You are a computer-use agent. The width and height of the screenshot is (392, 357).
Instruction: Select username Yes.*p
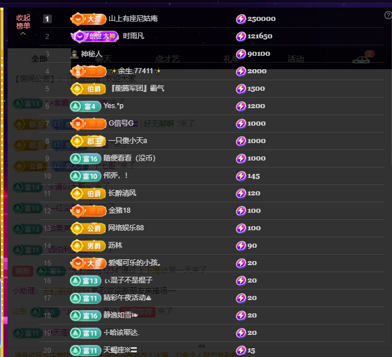click(x=114, y=106)
